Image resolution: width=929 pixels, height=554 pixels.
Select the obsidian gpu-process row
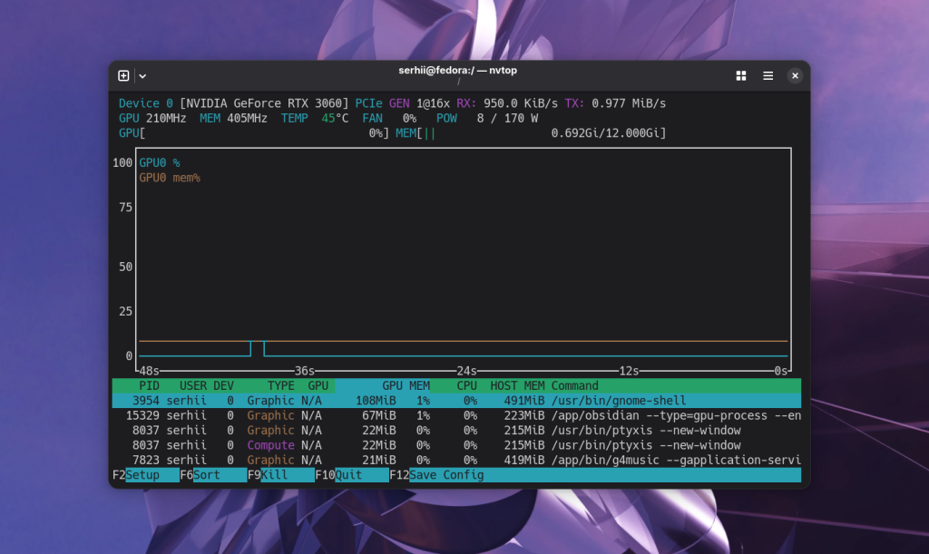tap(456, 415)
